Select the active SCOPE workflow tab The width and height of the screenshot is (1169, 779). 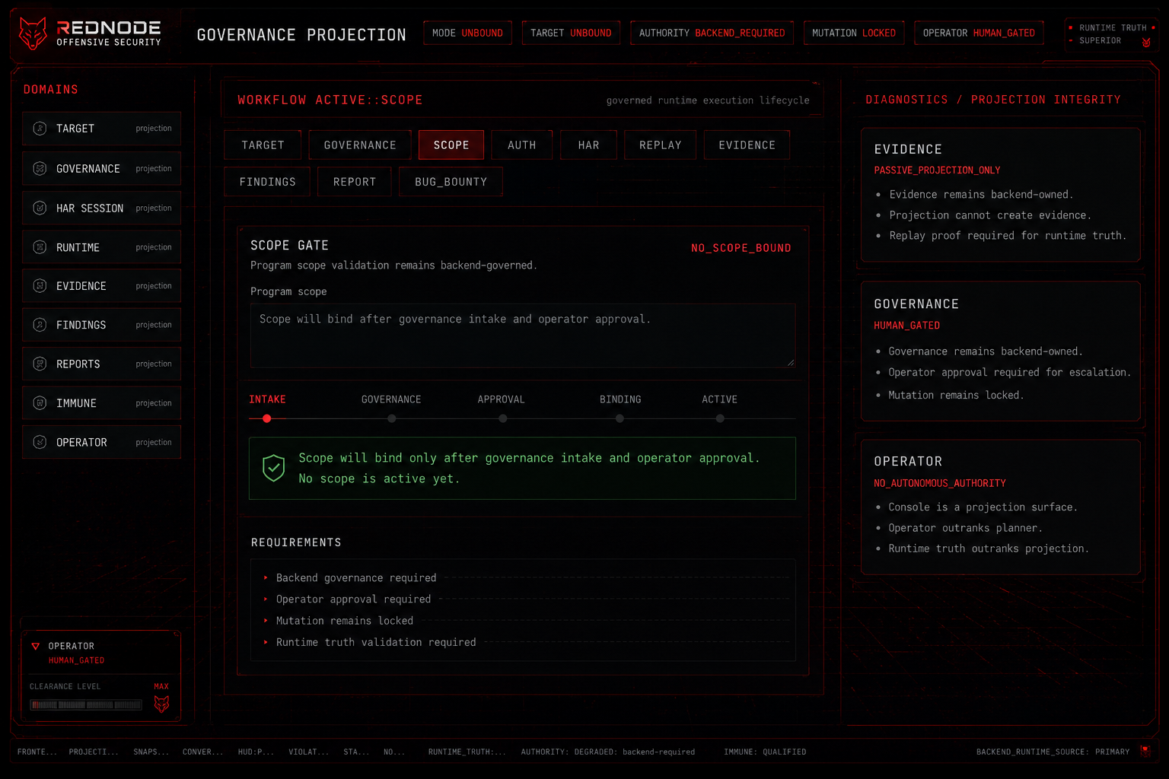(451, 145)
